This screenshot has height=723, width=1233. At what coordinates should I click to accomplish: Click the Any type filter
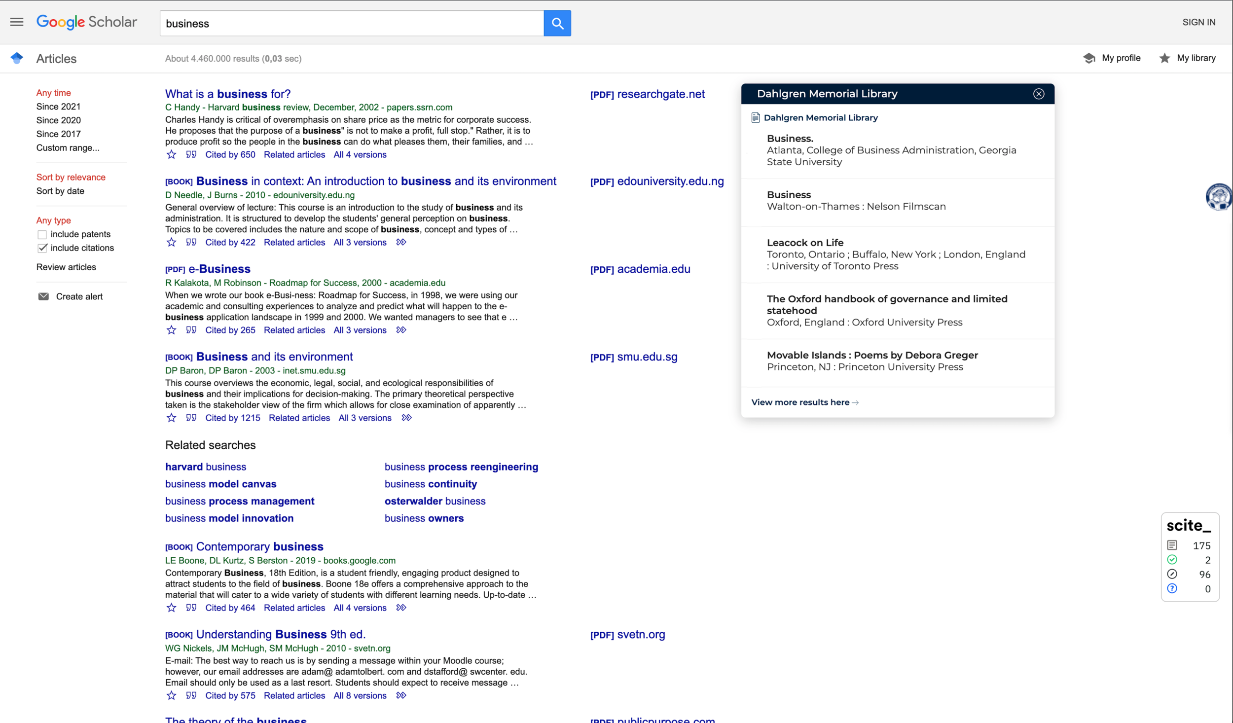53,220
